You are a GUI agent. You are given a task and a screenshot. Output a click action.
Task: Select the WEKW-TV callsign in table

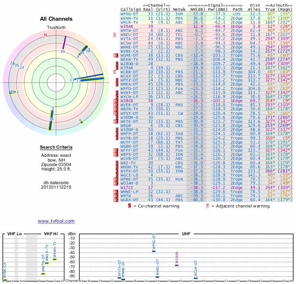(x=129, y=60)
